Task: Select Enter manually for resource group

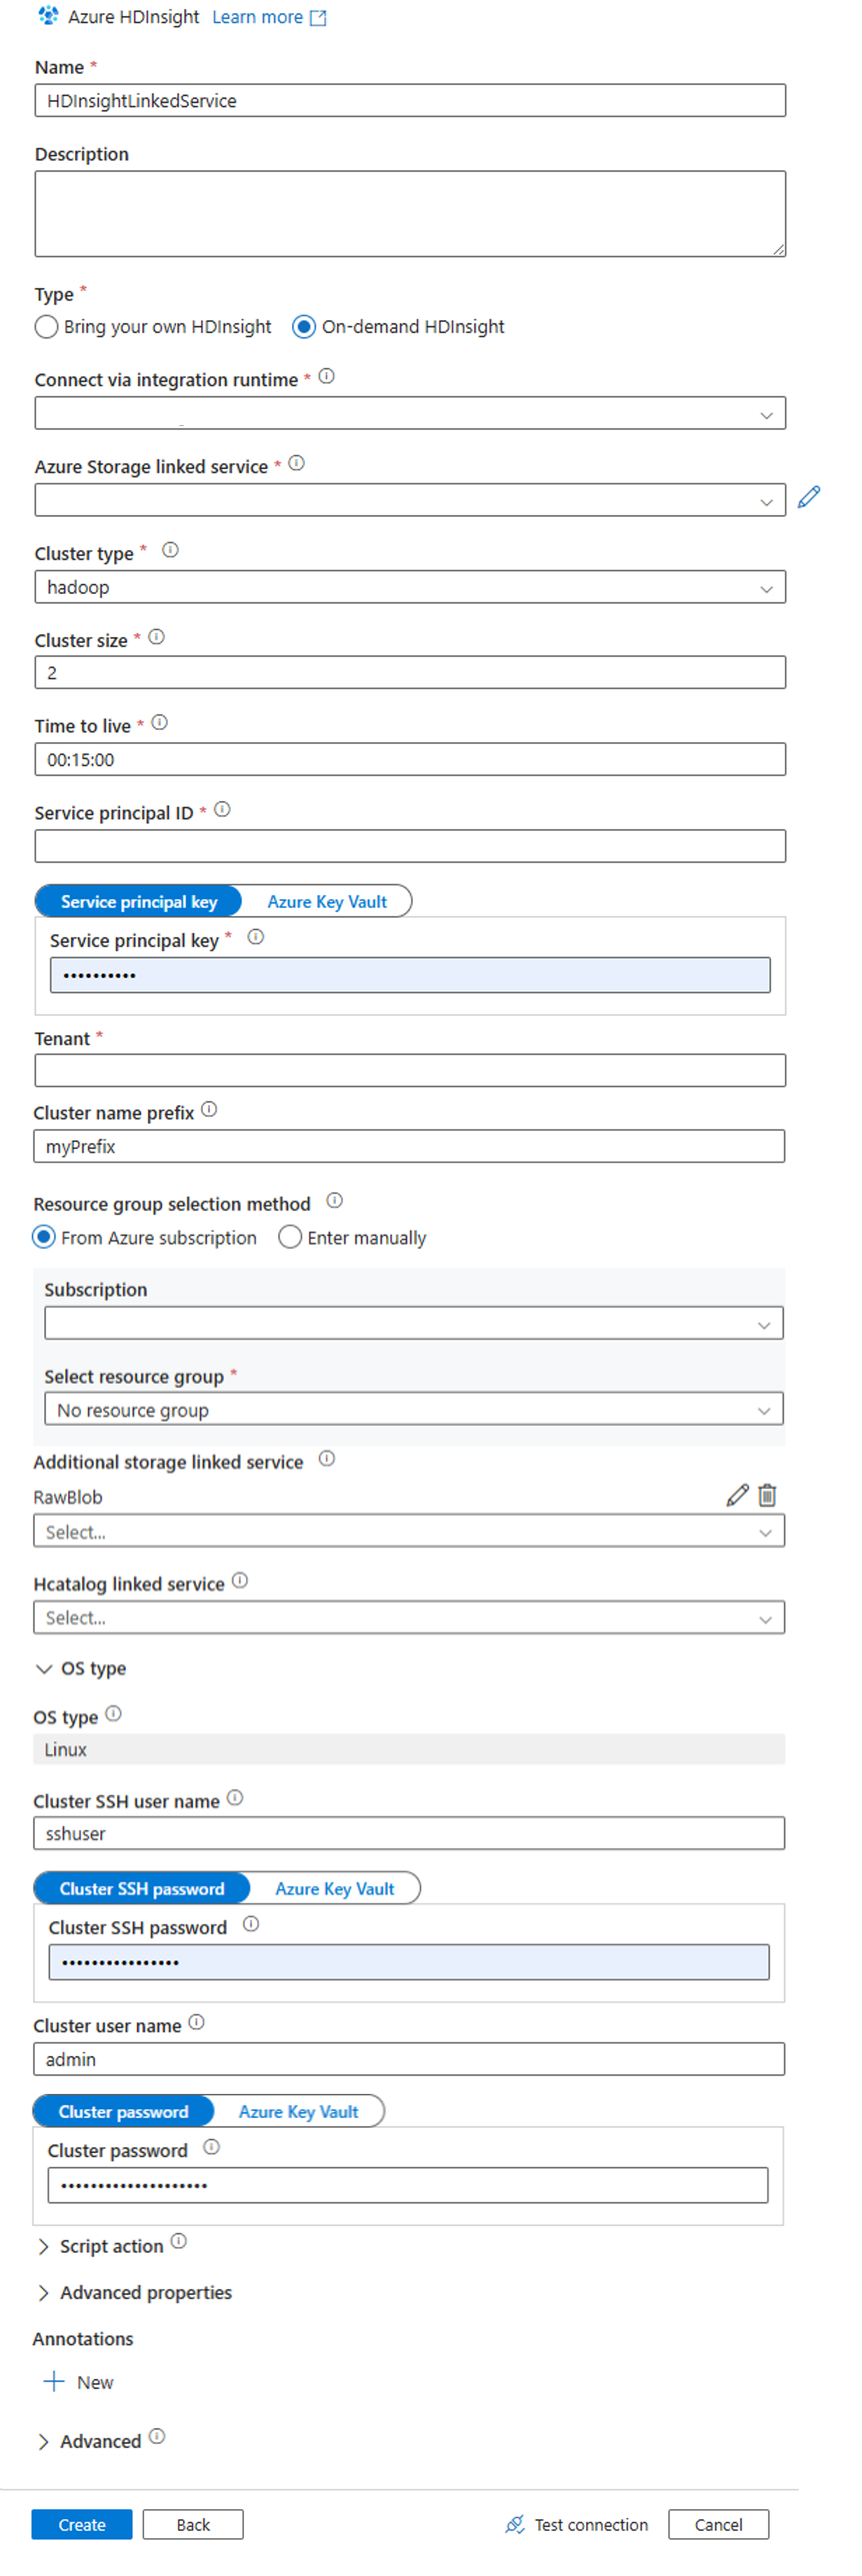Action: point(290,1237)
